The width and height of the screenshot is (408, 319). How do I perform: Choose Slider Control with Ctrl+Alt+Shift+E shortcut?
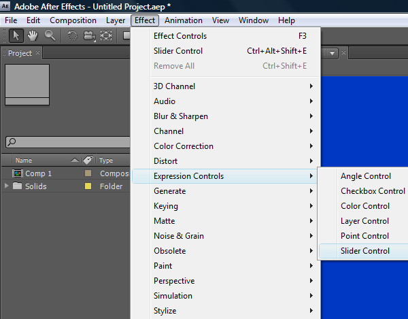coord(226,51)
